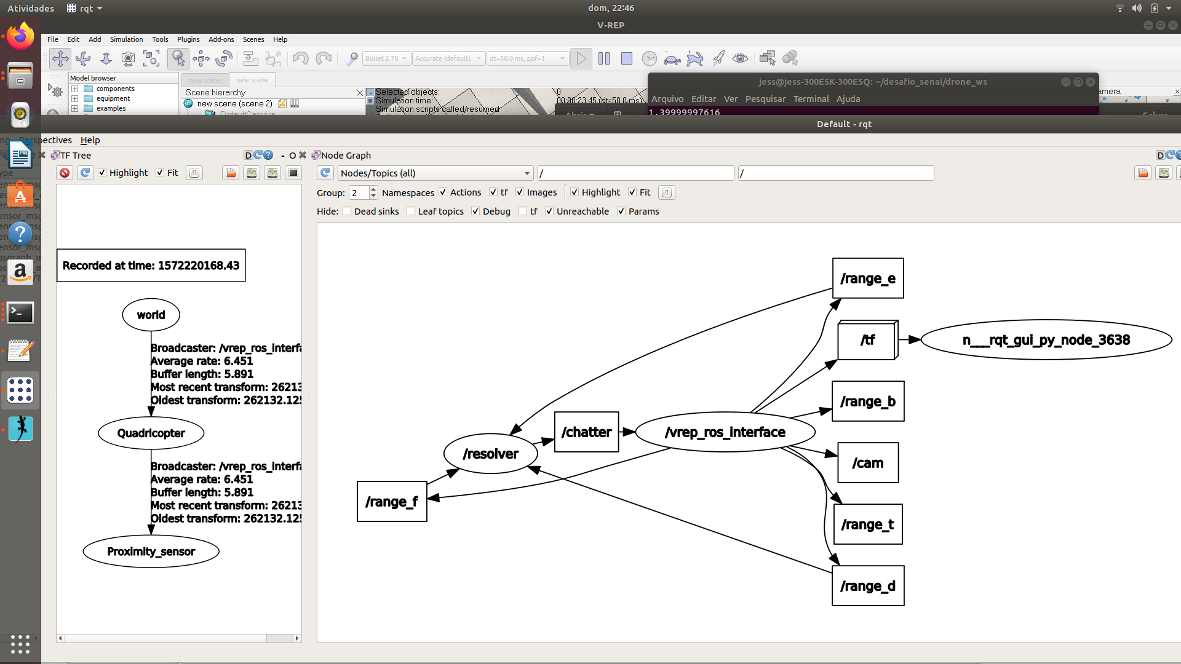Stop the V-REP simulation
This screenshot has width=1181, height=664.
627,58
